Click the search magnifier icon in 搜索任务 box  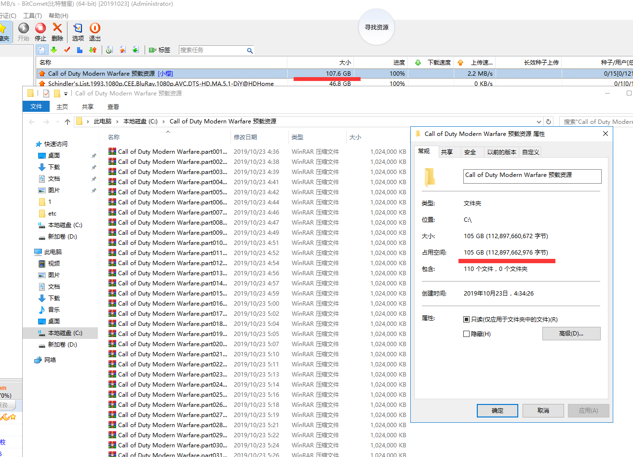(250, 51)
